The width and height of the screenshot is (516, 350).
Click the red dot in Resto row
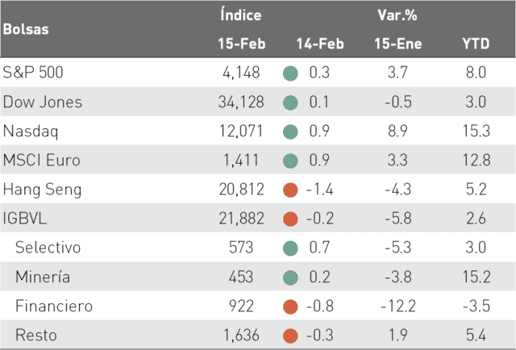290,335
